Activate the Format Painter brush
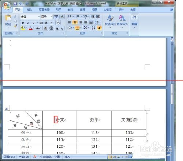The height and width of the screenshot is (161, 183). (x=15, y=26)
